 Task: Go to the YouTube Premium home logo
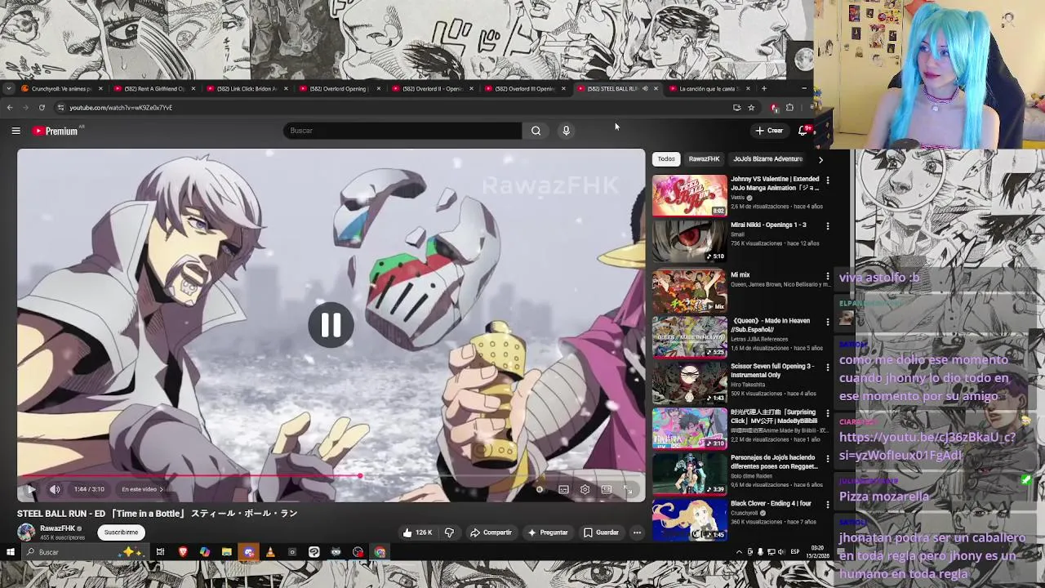click(55, 131)
